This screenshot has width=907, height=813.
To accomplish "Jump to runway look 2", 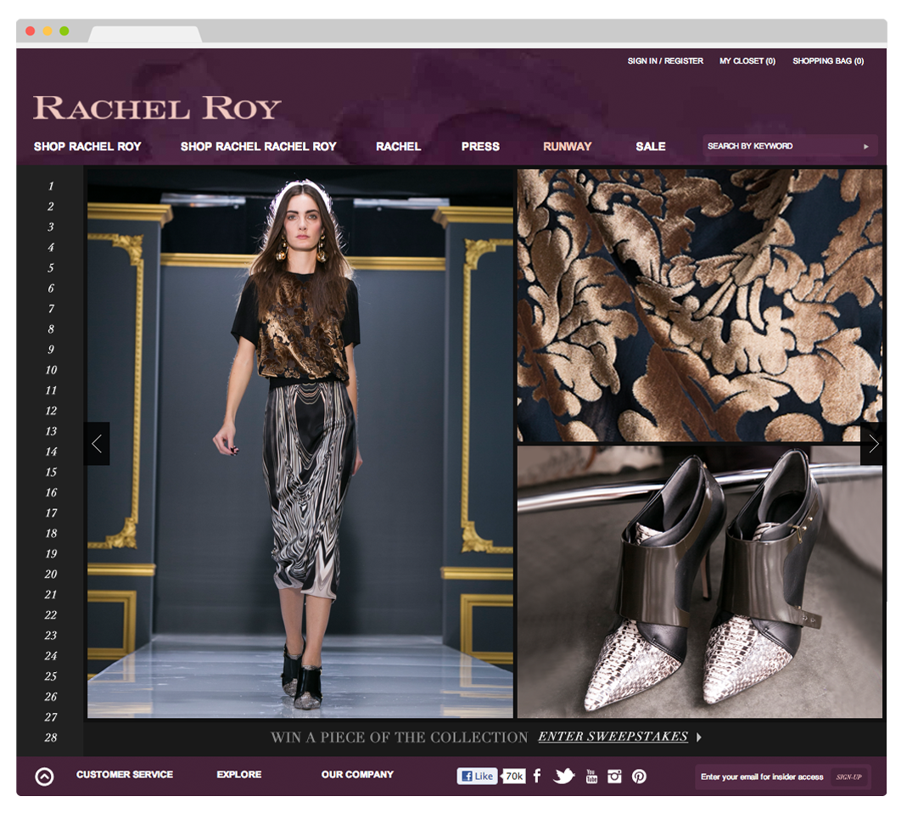I will click(51, 206).
